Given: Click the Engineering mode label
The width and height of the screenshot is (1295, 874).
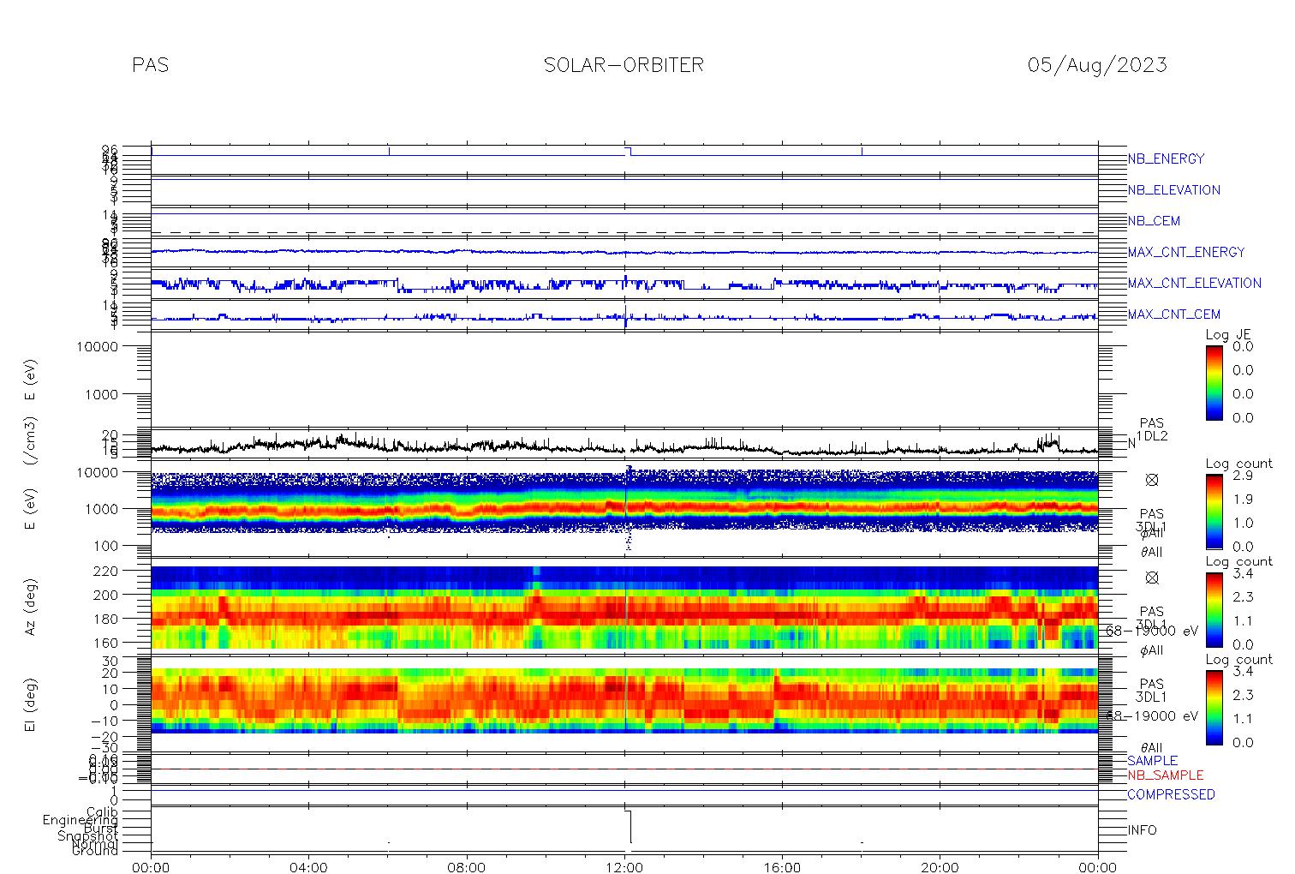Looking at the screenshot, I should pyautogui.click(x=81, y=820).
